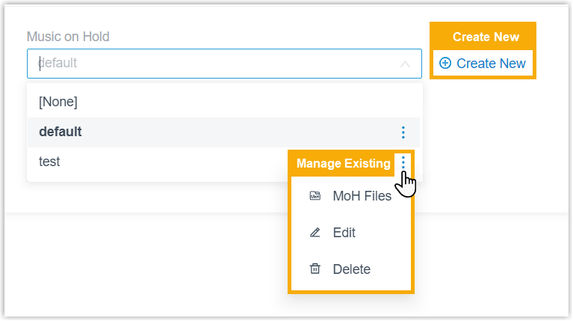Screen dimensions: 573x321
Task: Click the orange Create New callout label
Action: pos(486,37)
